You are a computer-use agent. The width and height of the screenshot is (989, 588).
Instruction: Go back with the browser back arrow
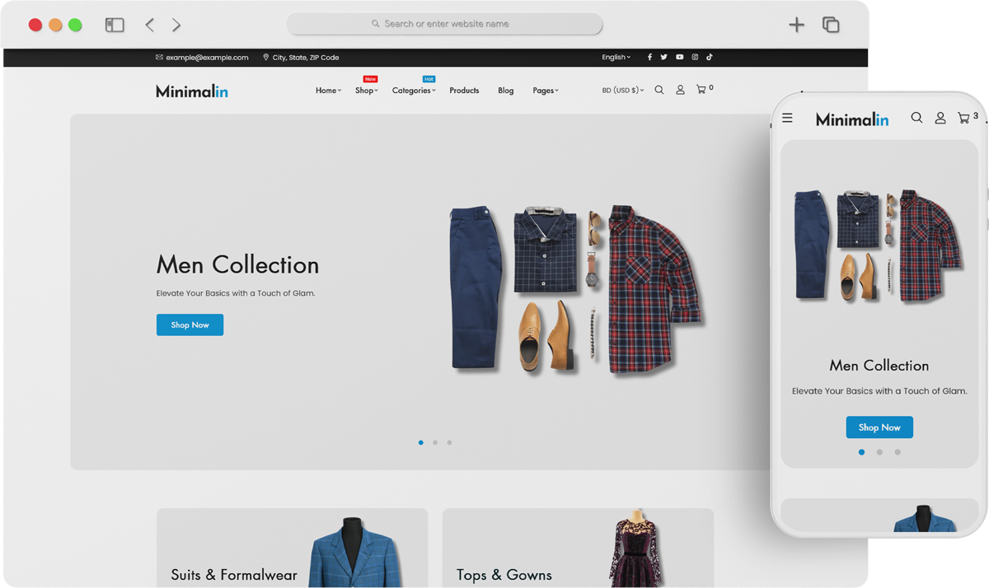pyautogui.click(x=149, y=25)
